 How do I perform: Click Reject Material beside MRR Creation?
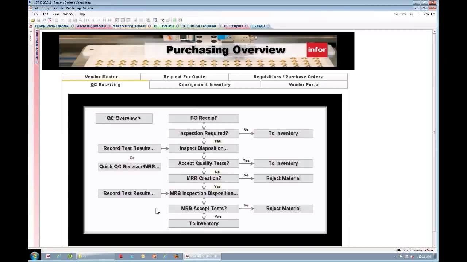click(283, 178)
